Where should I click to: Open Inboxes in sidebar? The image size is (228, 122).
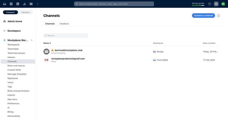pyautogui.click(x=11, y=57)
